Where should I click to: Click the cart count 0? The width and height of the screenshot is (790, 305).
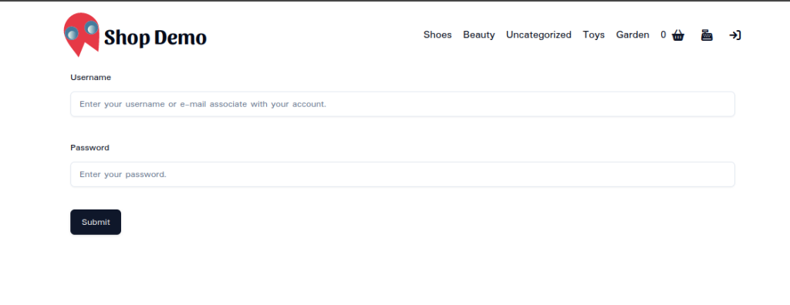pyautogui.click(x=663, y=35)
